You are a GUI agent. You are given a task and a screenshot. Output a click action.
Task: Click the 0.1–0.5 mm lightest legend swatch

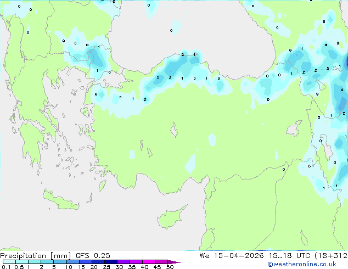click(x=9, y=262)
